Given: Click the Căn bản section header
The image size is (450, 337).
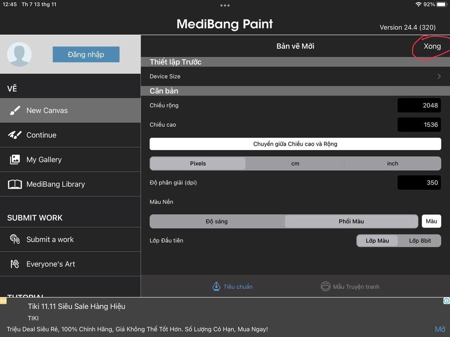Looking at the screenshot, I should tap(295, 91).
